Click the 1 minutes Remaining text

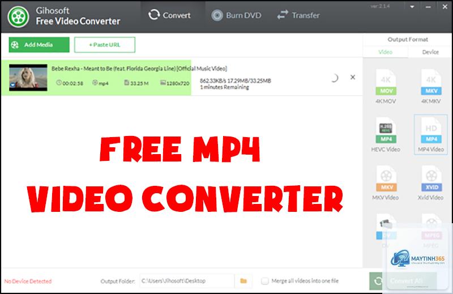click(x=224, y=87)
